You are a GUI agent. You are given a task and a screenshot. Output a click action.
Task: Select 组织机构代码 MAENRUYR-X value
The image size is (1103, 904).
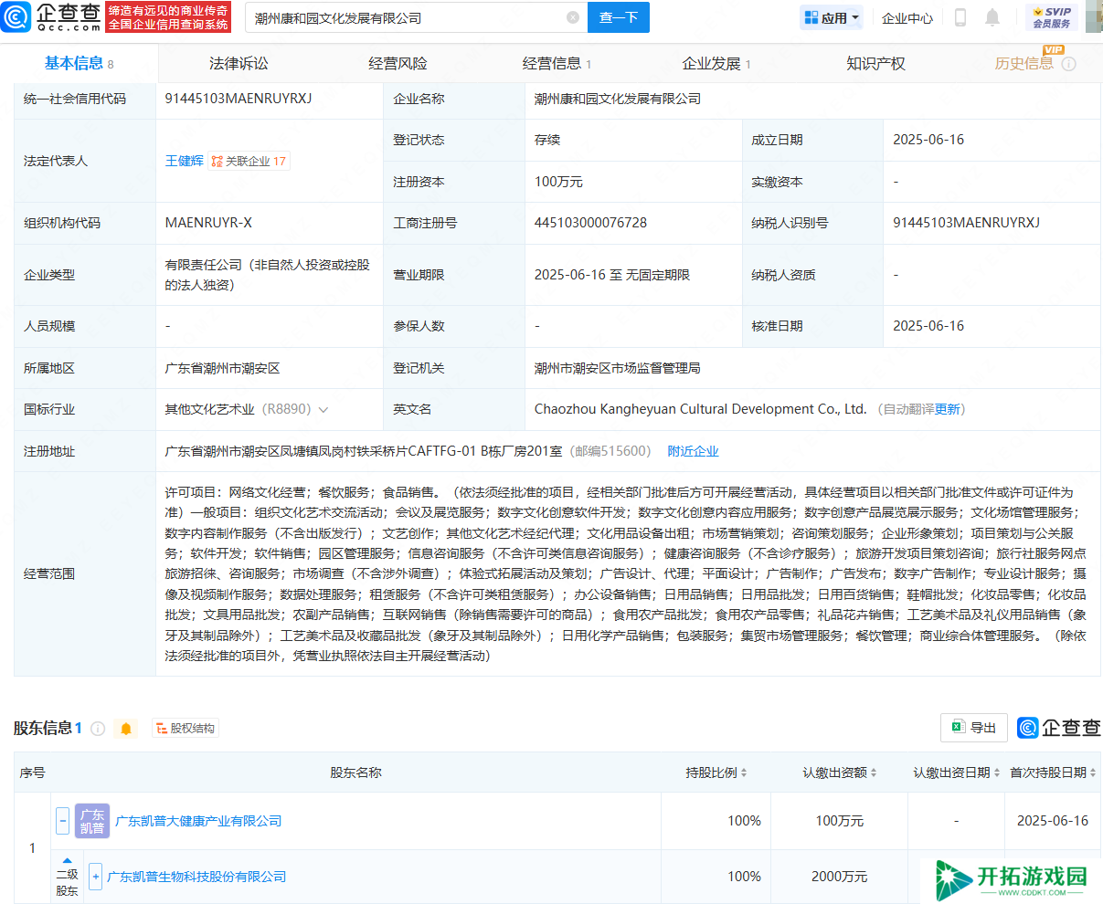(208, 223)
